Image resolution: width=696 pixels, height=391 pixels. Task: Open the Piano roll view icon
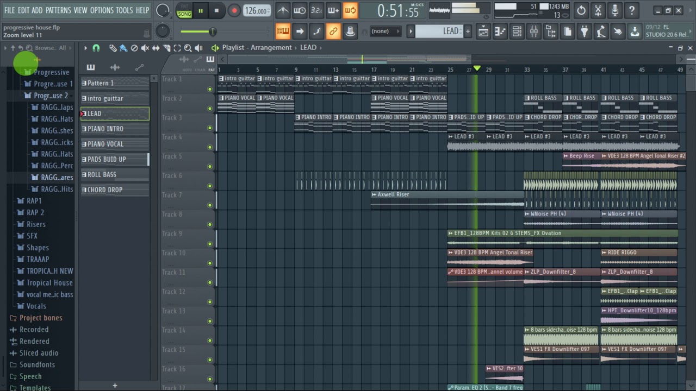click(500, 31)
